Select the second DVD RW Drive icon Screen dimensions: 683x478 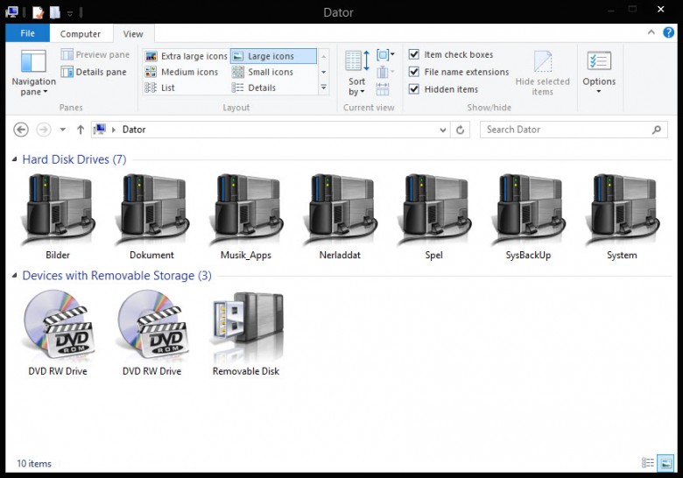[152, 326]
